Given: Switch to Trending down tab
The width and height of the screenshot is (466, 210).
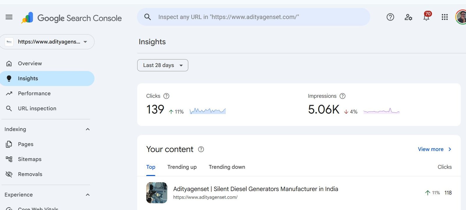Looking at the screenshot, I should click(227, 167).
